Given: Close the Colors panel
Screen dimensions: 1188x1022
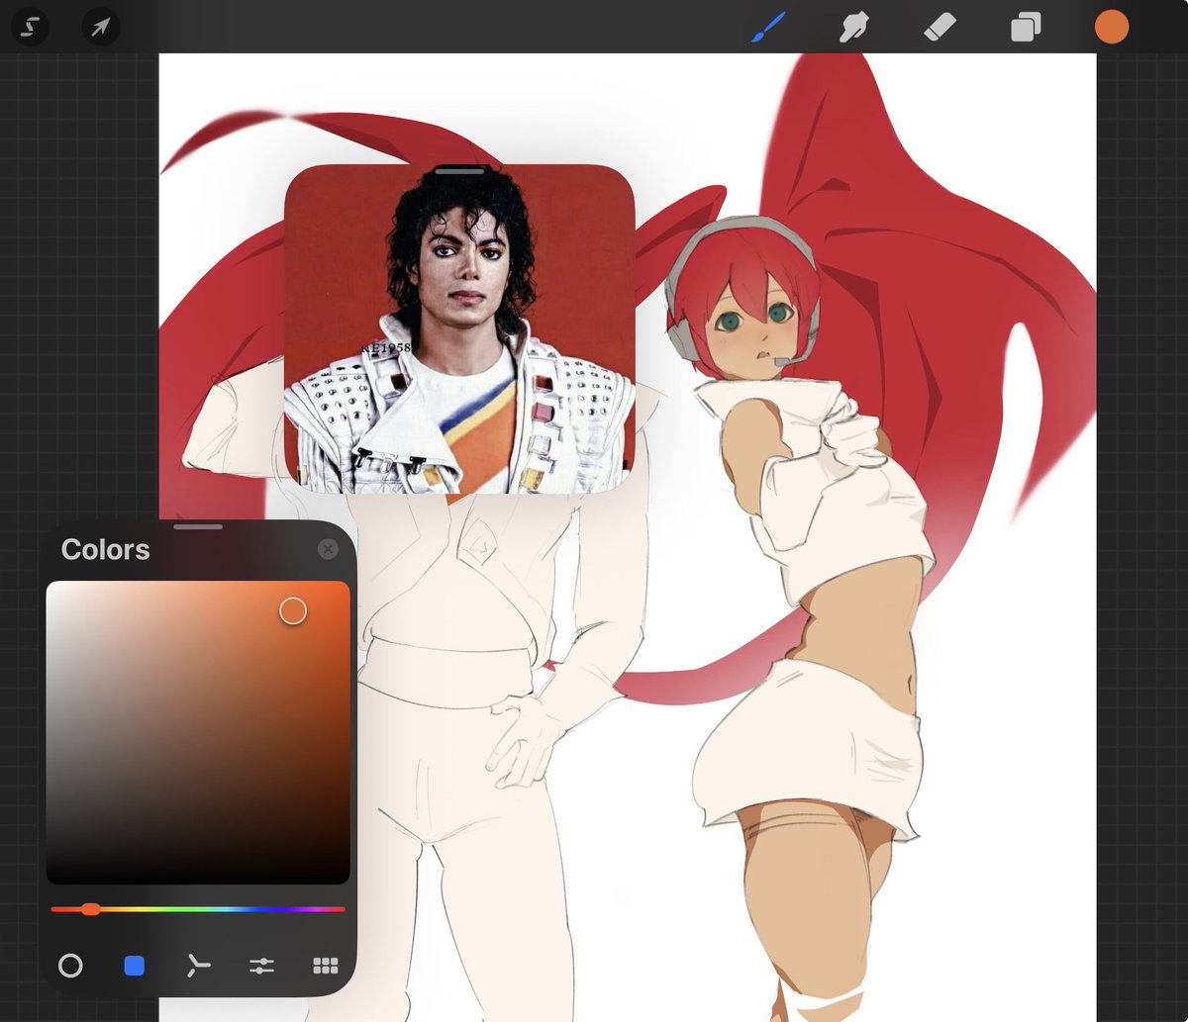Looking at the screenshot, I should click(329, 550).
